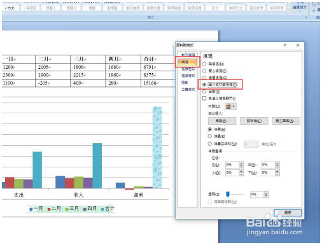
Task: Switch to the 3-D format tab
Action: pyautogui.click(x=188, y=89)
